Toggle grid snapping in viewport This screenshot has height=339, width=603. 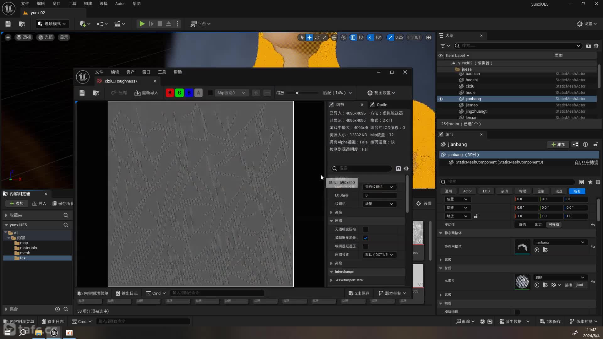click(x=353, y=37)
